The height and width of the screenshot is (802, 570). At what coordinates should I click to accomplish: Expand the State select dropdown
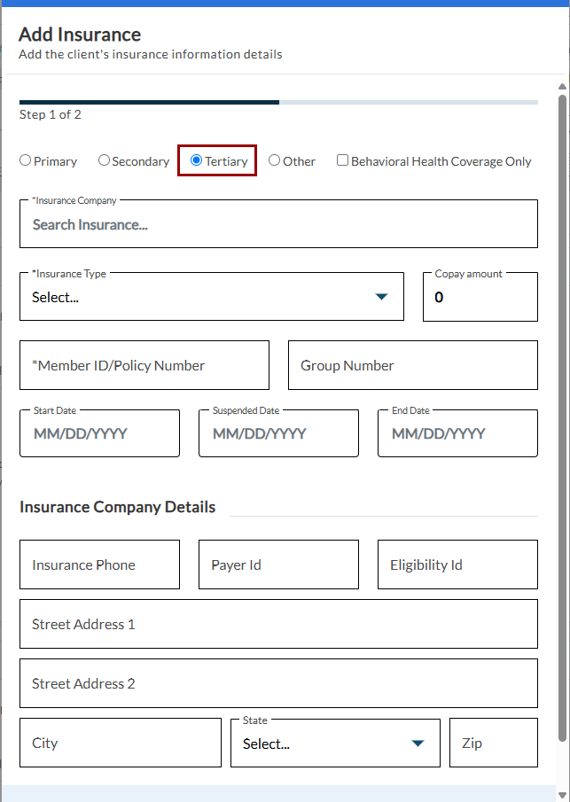(418, 744)
